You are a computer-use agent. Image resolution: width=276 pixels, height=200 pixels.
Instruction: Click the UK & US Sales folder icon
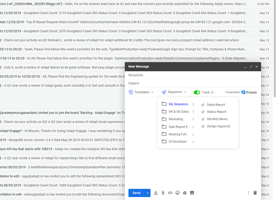click(164, 112)
